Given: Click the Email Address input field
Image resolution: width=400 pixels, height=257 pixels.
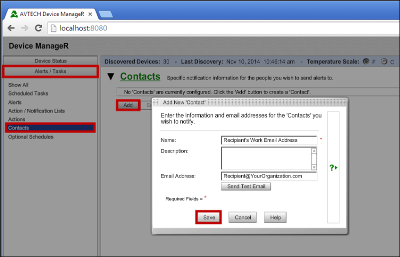Looking at the screenshot, I should pyautogui.click(x=269, y=176).
